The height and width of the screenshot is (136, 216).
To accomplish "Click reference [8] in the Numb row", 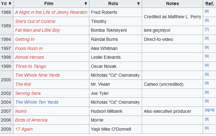I will point(207,110).
